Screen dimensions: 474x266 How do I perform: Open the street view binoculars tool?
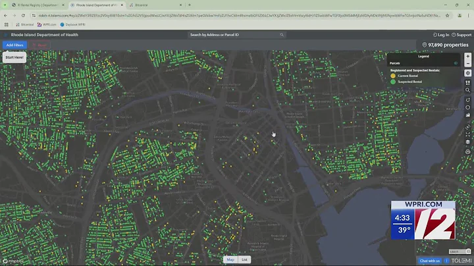(x=467, y=82)
